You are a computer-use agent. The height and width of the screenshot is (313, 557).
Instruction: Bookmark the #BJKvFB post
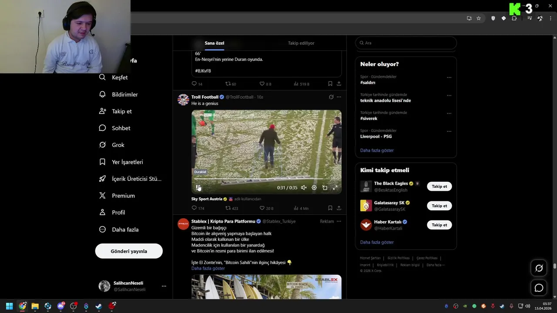point(330,84)
